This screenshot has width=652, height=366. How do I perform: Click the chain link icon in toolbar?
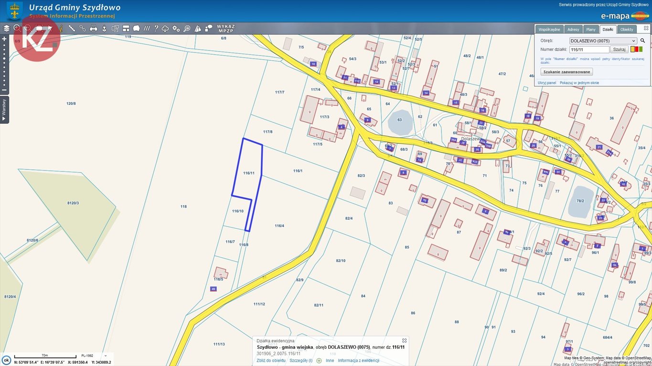[x=83, y=29]
